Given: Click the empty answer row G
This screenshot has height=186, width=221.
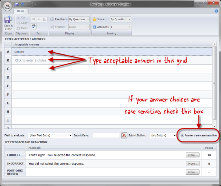Looking at the screenshot, I should click(112, 103).
